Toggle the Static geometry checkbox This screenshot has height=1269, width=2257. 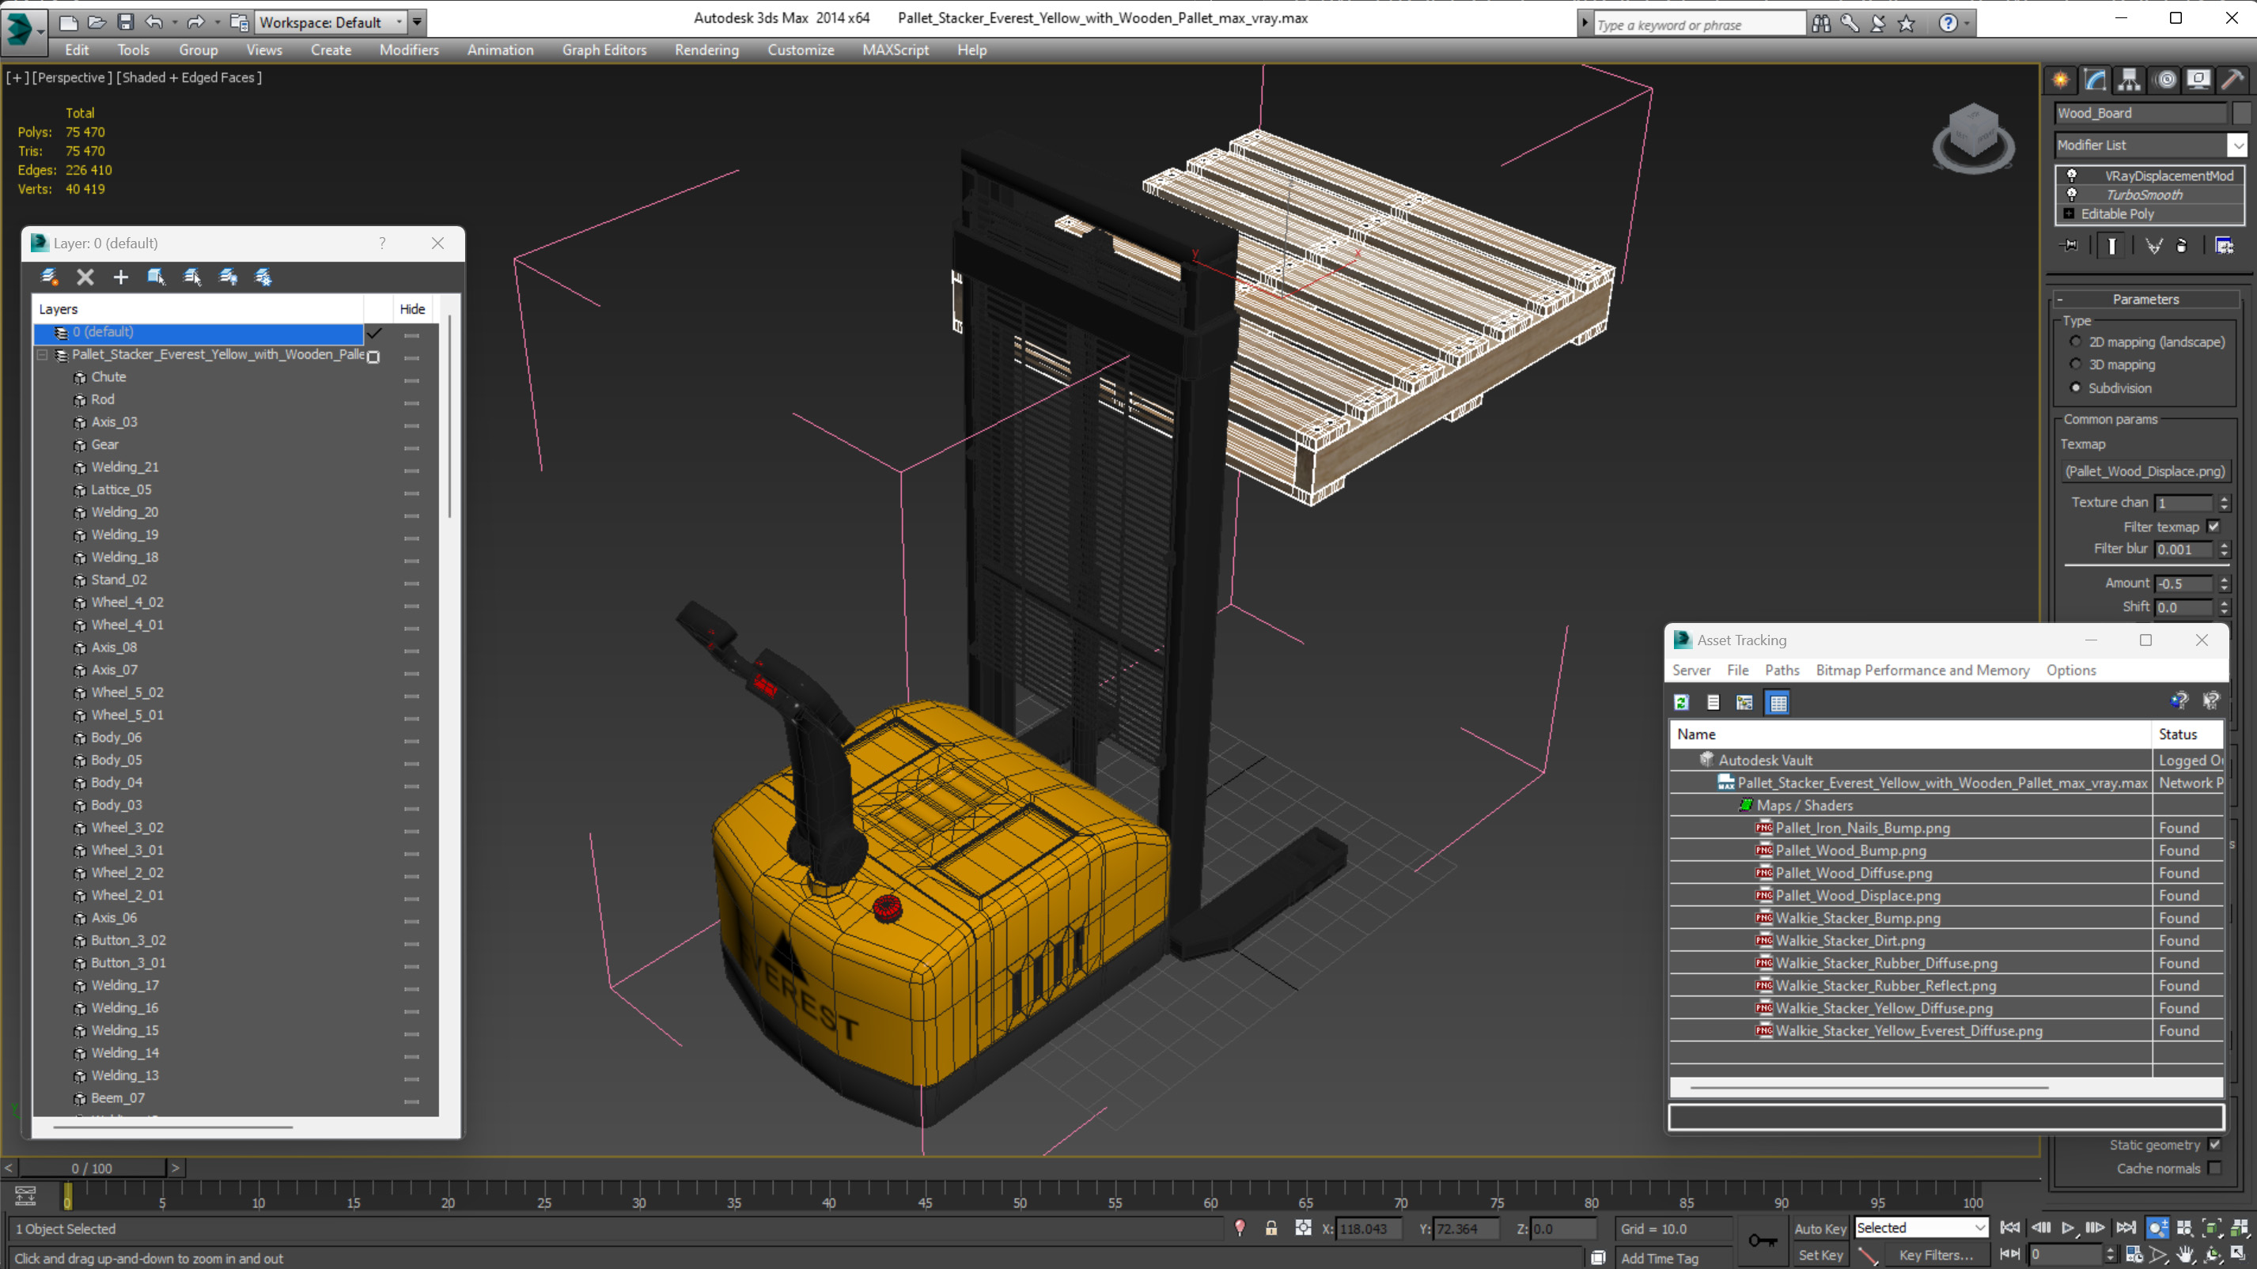[2215, 1145]
